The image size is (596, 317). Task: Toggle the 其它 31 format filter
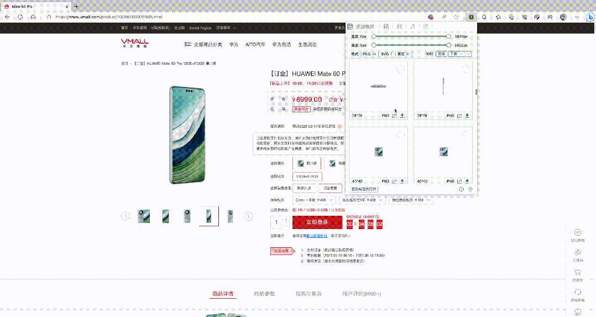tap(404, 54)
